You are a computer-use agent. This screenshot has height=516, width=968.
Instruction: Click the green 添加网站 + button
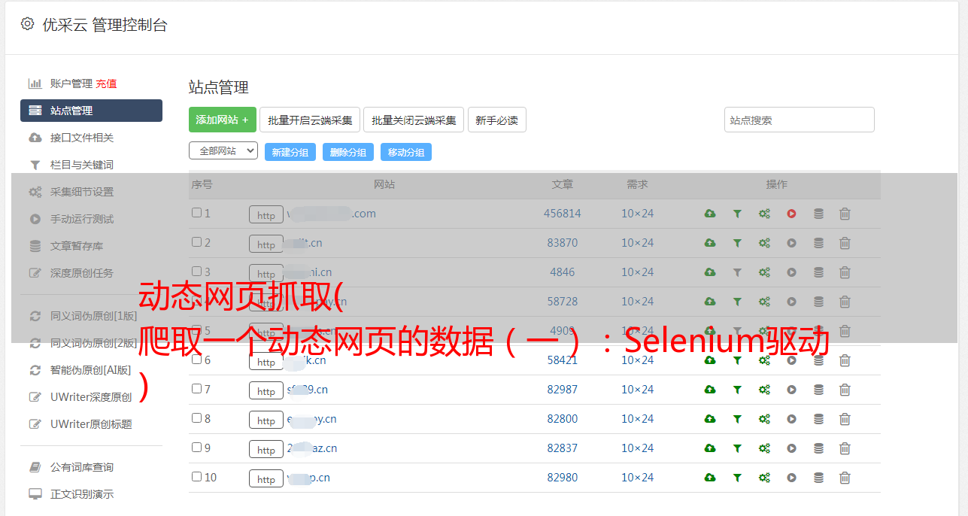point(223,120)
